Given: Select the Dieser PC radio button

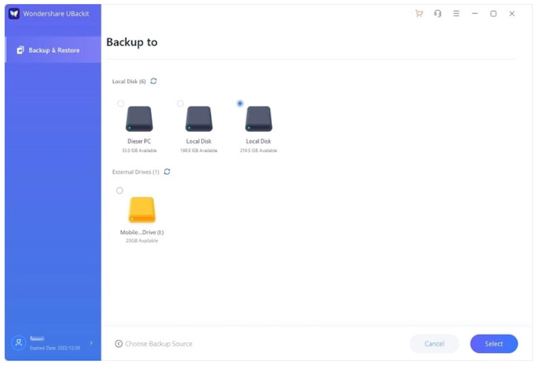Looking at the screenshot, I should tap(120, 104).
